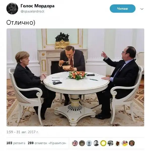Open the glowing yellow circle liker avatar
Viewport: 151px width, 151px height.
click(x=103, y=143)
